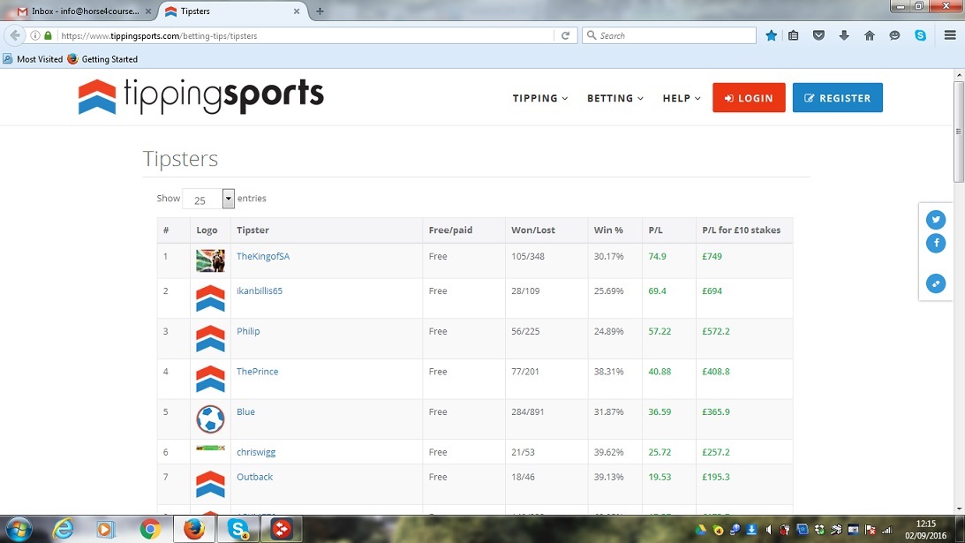Open Firefox bookmarks list icon
The image size is (965, 543).
coord(794,35)
